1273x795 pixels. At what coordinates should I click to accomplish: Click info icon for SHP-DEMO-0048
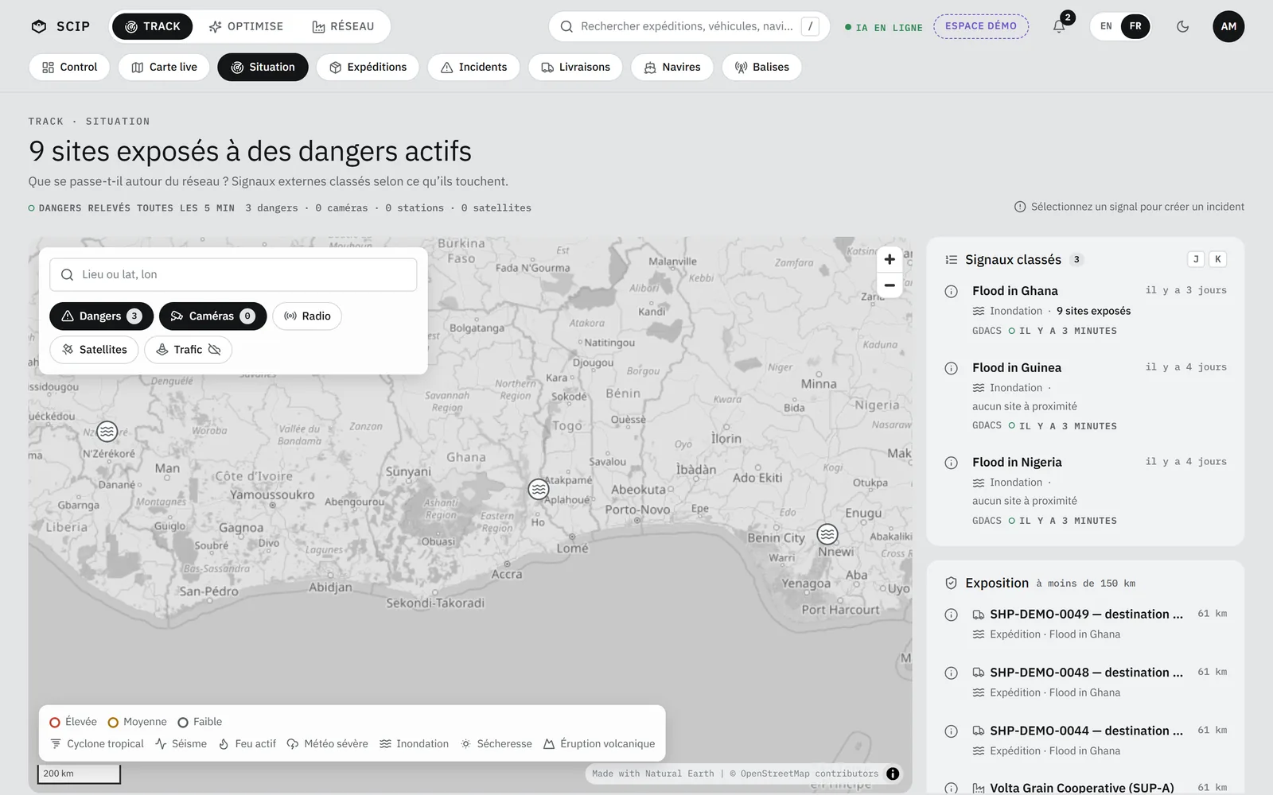pos(951,673)
